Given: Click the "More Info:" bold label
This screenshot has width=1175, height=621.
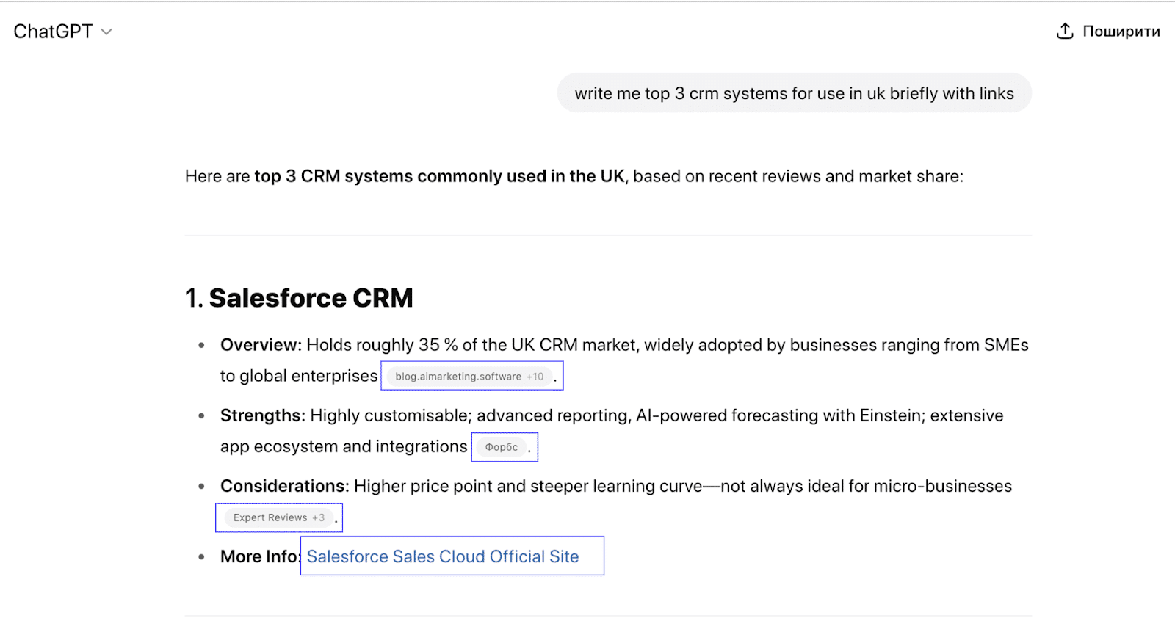Looking at the screenshot, I should [261, 556].
